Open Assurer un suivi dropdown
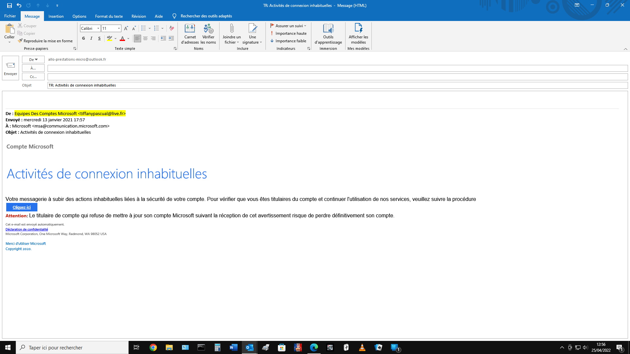The width and height of the screenshot is (630, 354). click(288, 26)
